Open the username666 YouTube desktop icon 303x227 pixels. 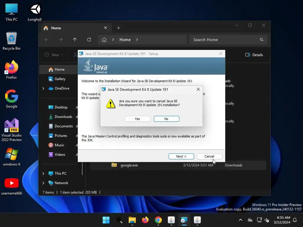[x=12, y=186]
